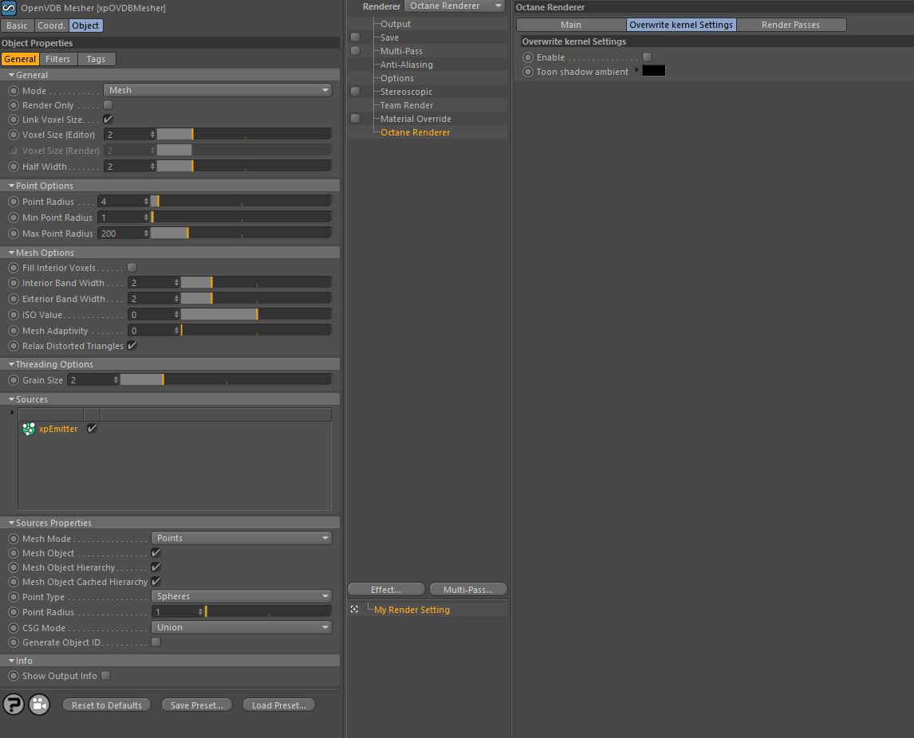Viewport: 914px width, 738px height.
Task: Click the Save Preset button
Action: click(x=196, y=705)
